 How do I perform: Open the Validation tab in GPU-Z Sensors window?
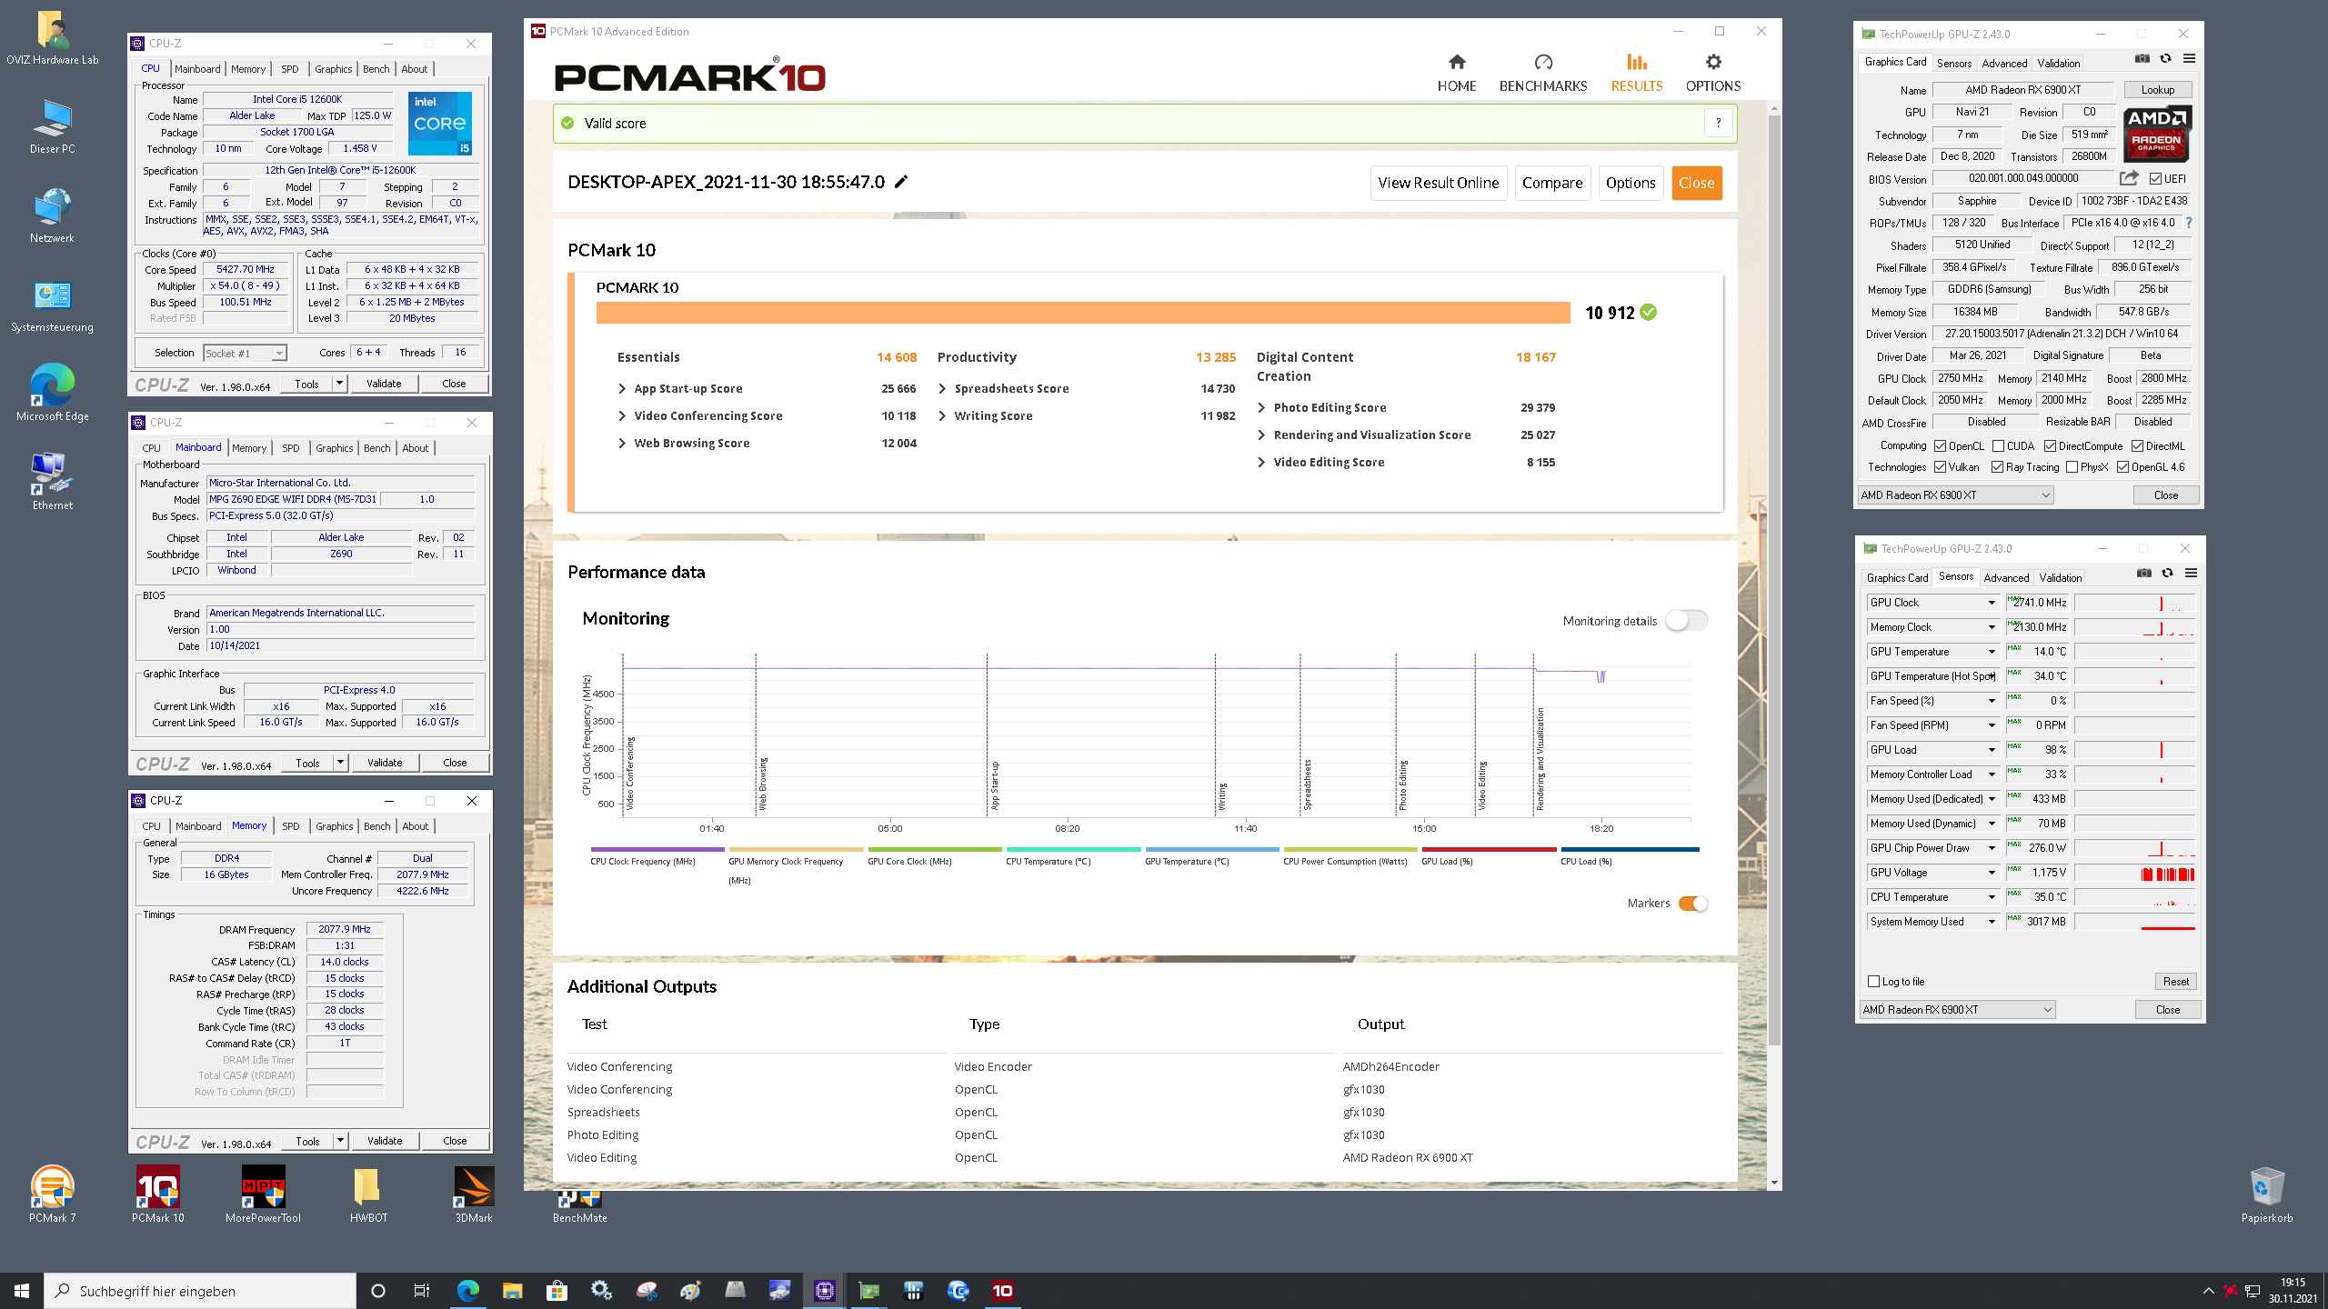(x=2060, y=578)
